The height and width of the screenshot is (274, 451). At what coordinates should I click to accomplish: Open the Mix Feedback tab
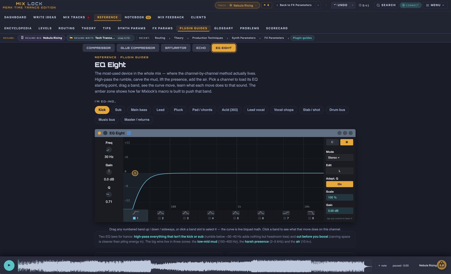(171, 17)
